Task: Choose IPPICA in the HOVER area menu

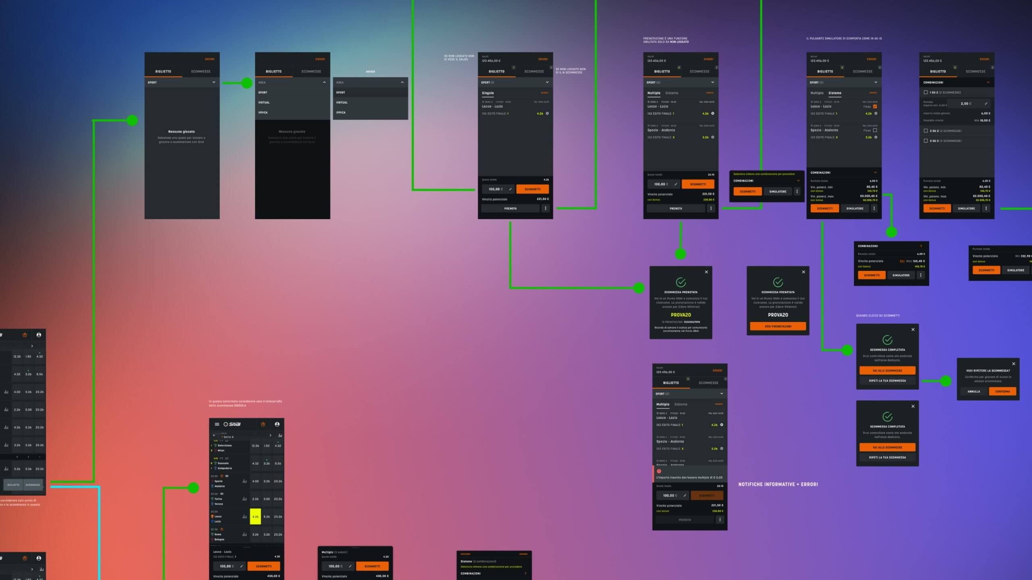Action: [x=341, y=113]
